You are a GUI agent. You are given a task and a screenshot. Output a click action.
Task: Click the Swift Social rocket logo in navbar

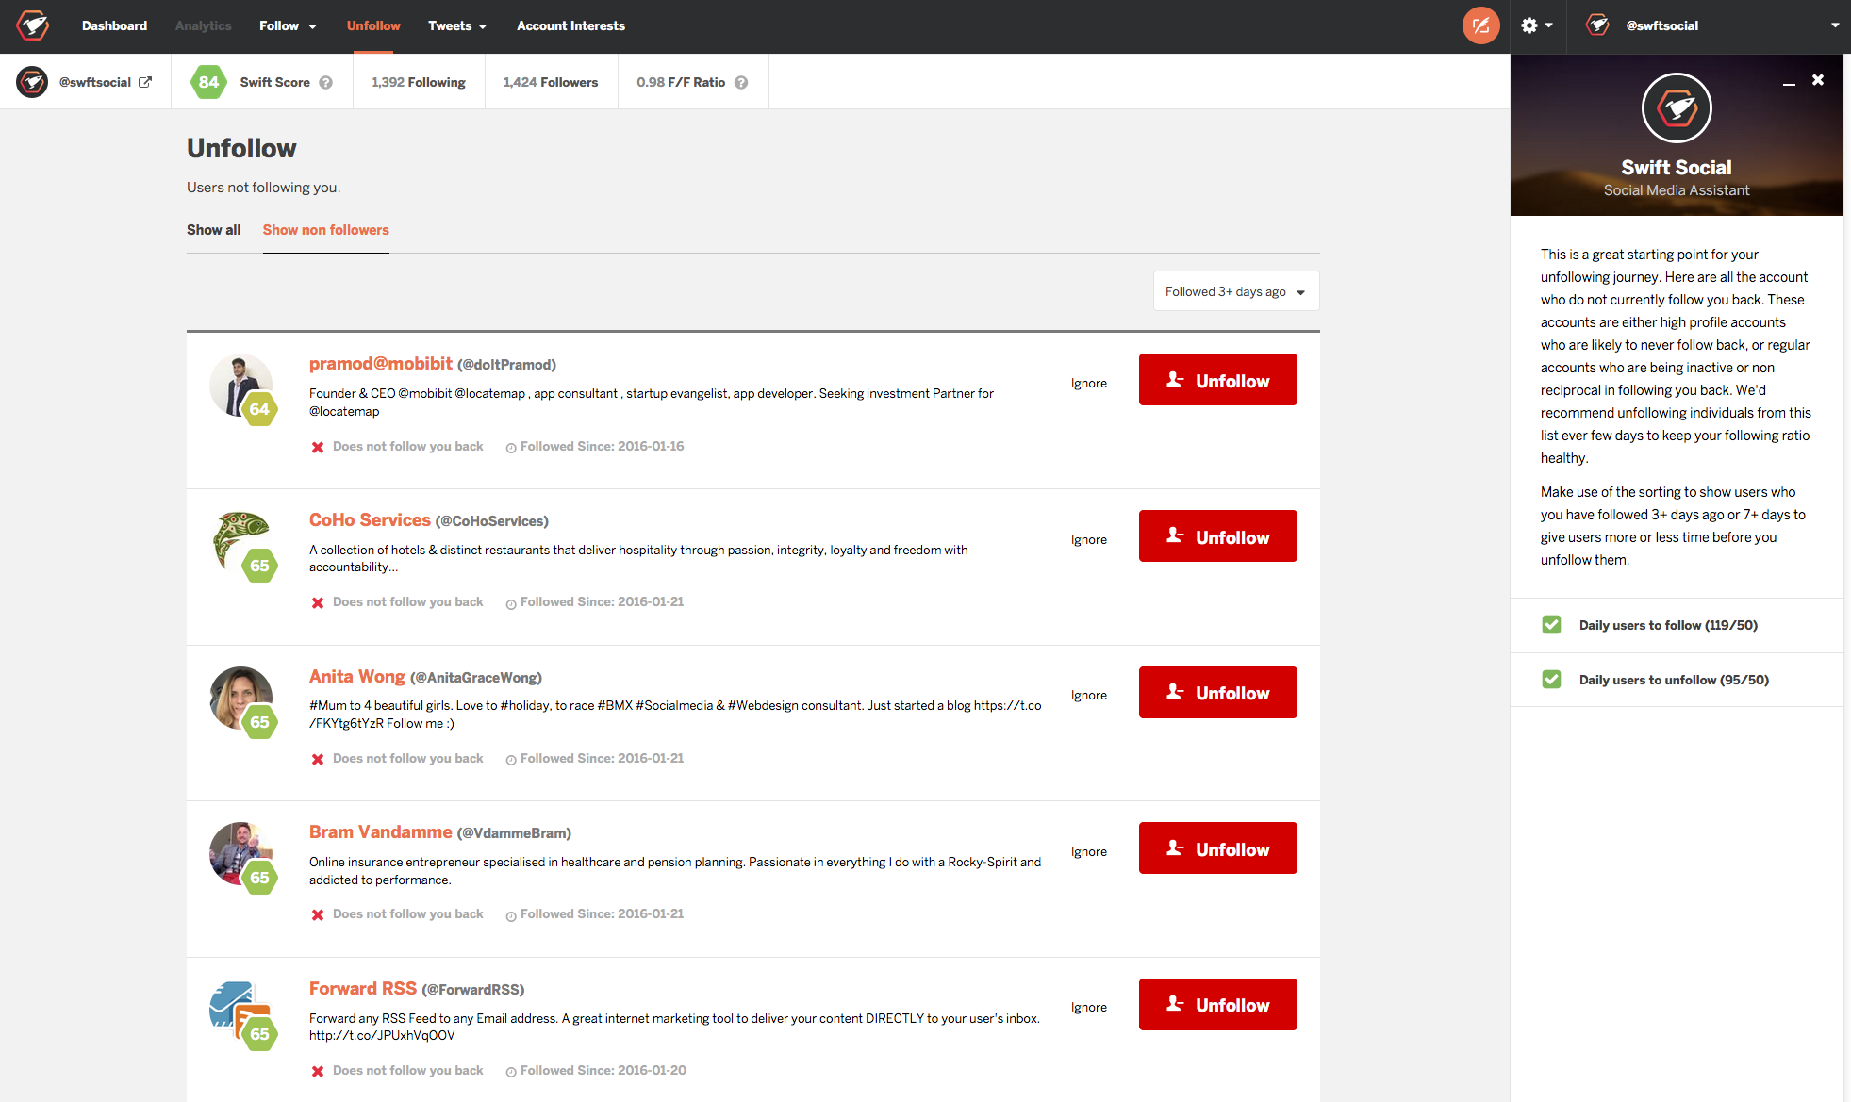point(32,25)
